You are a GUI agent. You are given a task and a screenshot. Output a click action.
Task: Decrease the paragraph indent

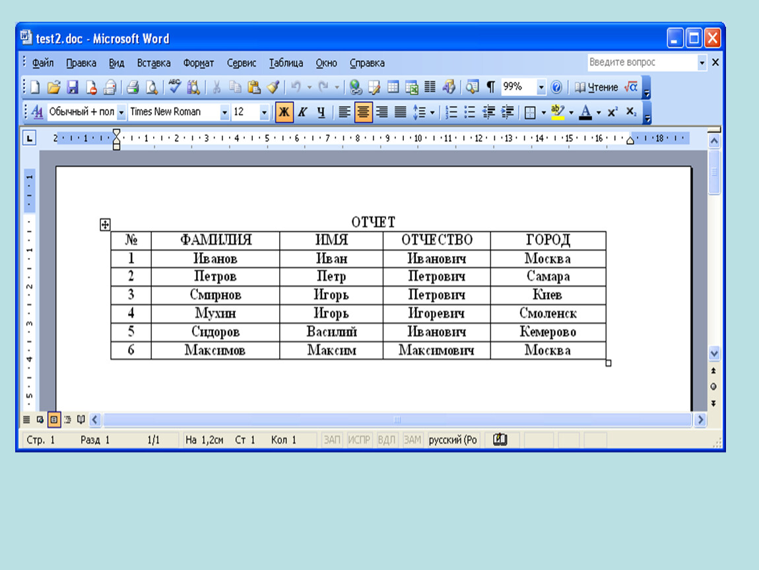[488, 112]
